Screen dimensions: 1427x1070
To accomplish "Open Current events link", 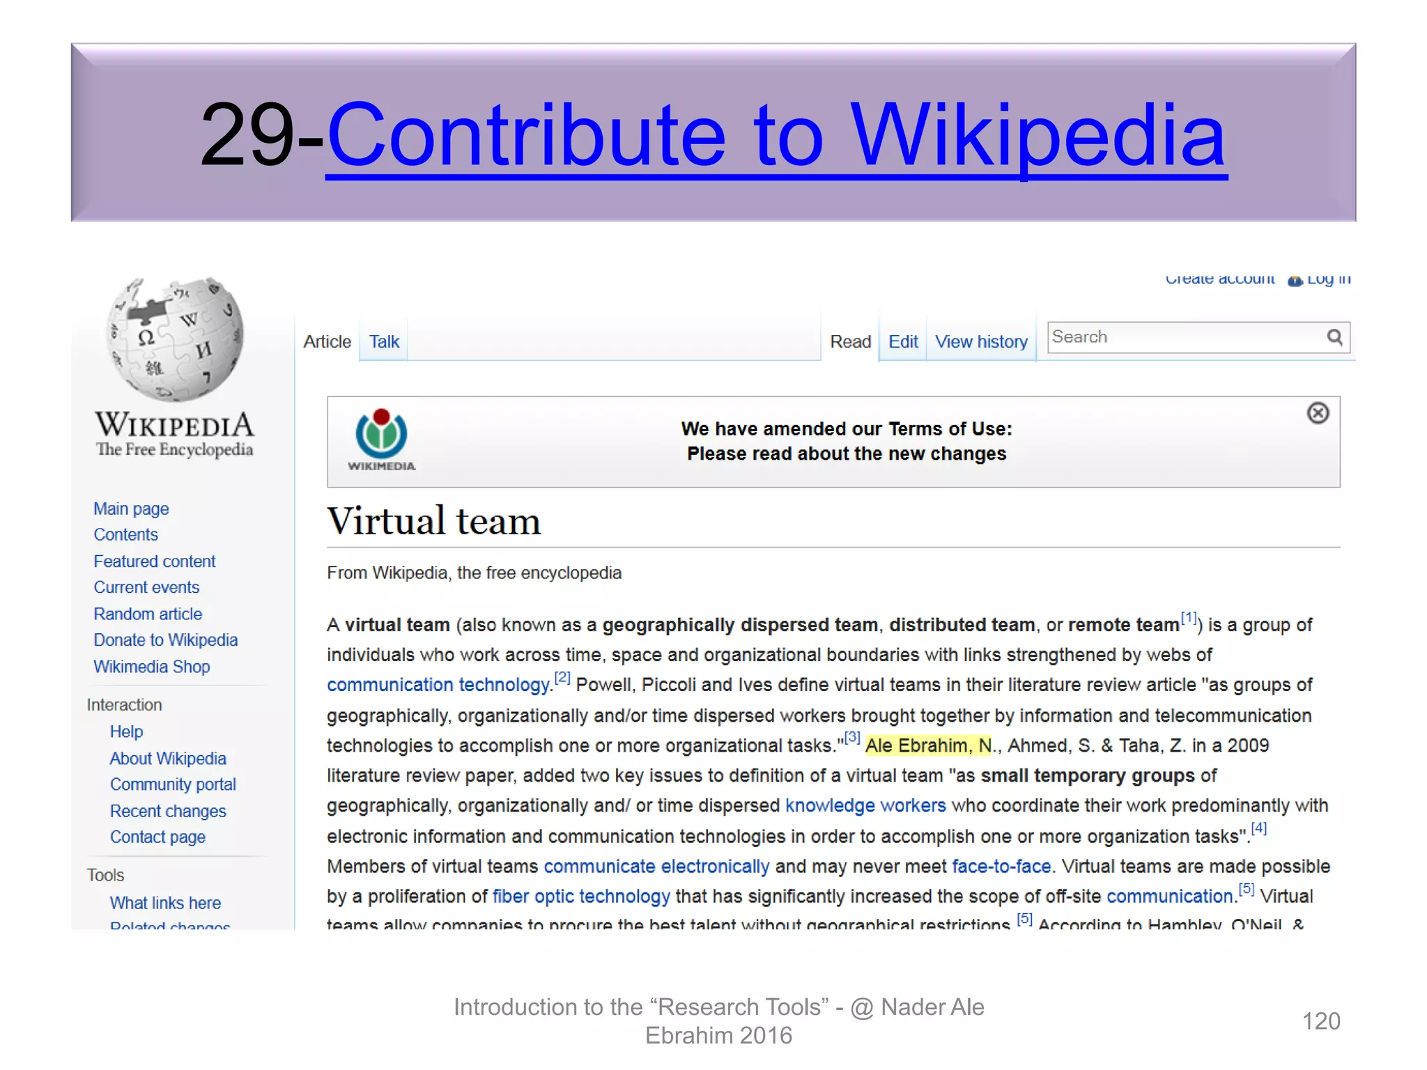I will pos(146,588).
